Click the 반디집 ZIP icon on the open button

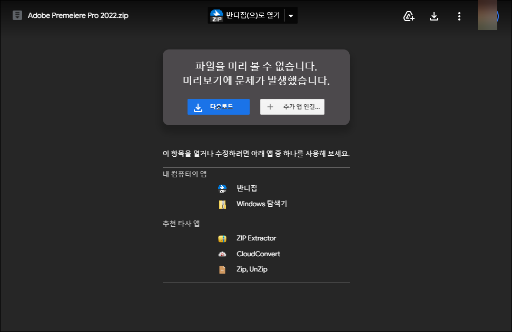point(216,15)
